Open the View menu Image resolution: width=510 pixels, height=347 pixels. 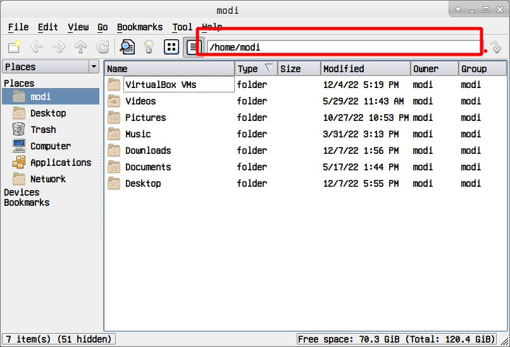click(x=78, y=27)
